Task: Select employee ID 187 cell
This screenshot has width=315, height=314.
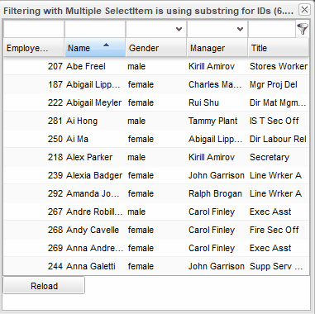Action: [34, 84]
